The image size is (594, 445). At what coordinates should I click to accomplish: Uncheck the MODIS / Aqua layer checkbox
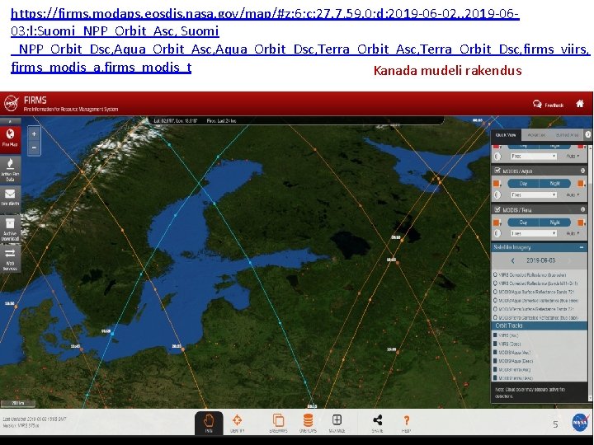(x=497, y=171)
